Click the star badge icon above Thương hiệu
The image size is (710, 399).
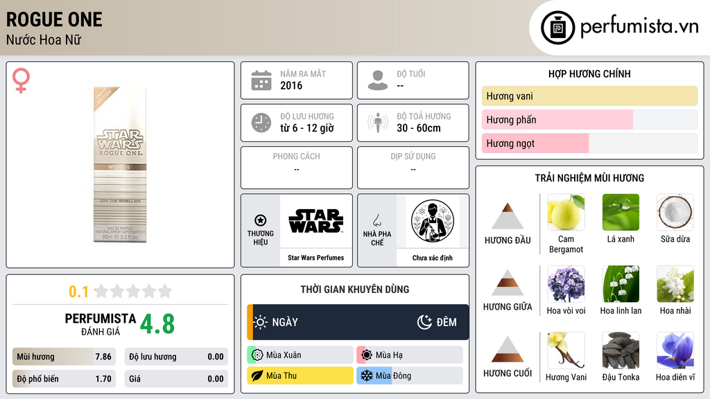tap(261, 220)
